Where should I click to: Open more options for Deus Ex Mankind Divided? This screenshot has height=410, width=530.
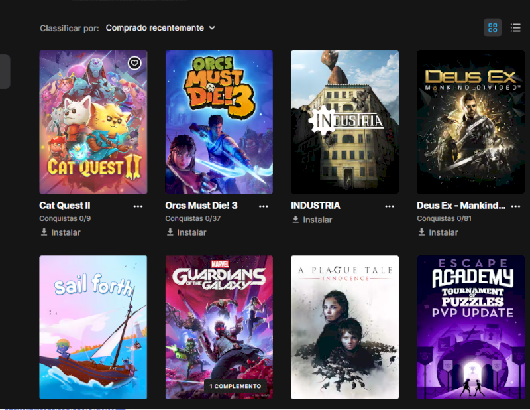click(x=515, y=206)
